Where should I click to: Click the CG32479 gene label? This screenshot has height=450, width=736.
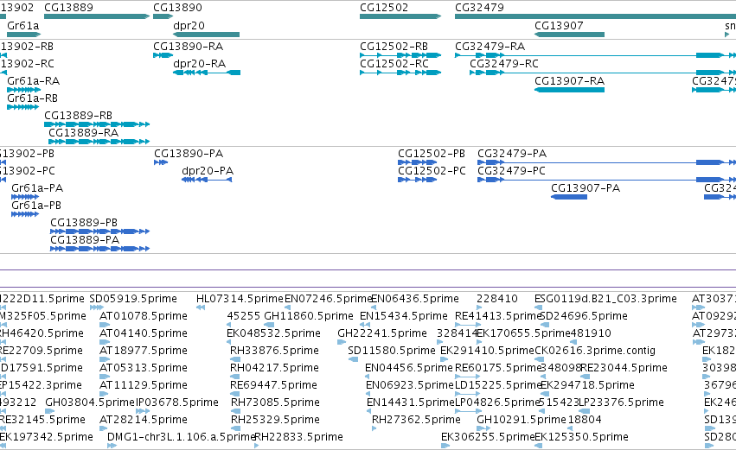pyautogui.click(x=479, y=8)
